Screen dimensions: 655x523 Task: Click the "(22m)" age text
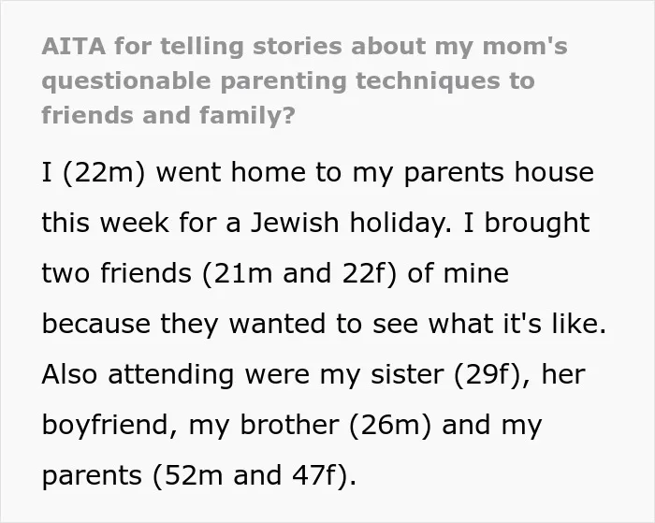click(104, 172)
